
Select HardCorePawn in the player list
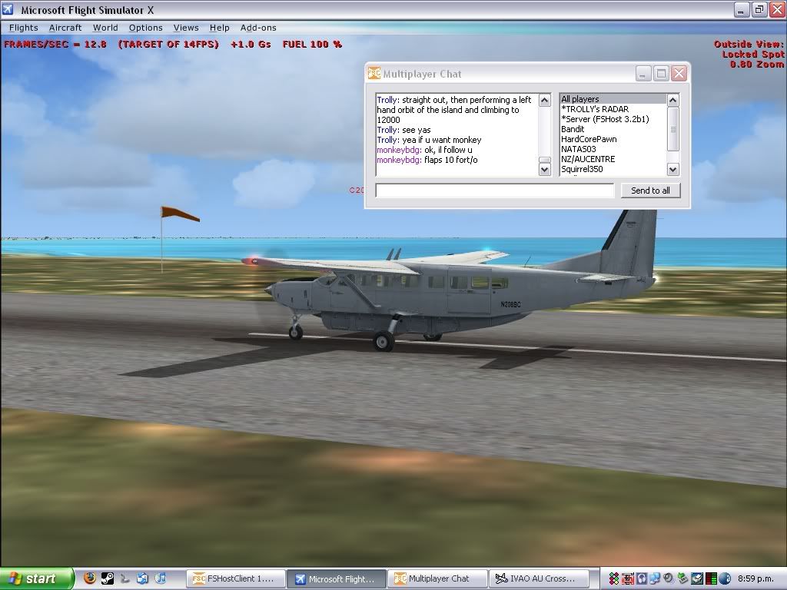click(x=588, y=139)
